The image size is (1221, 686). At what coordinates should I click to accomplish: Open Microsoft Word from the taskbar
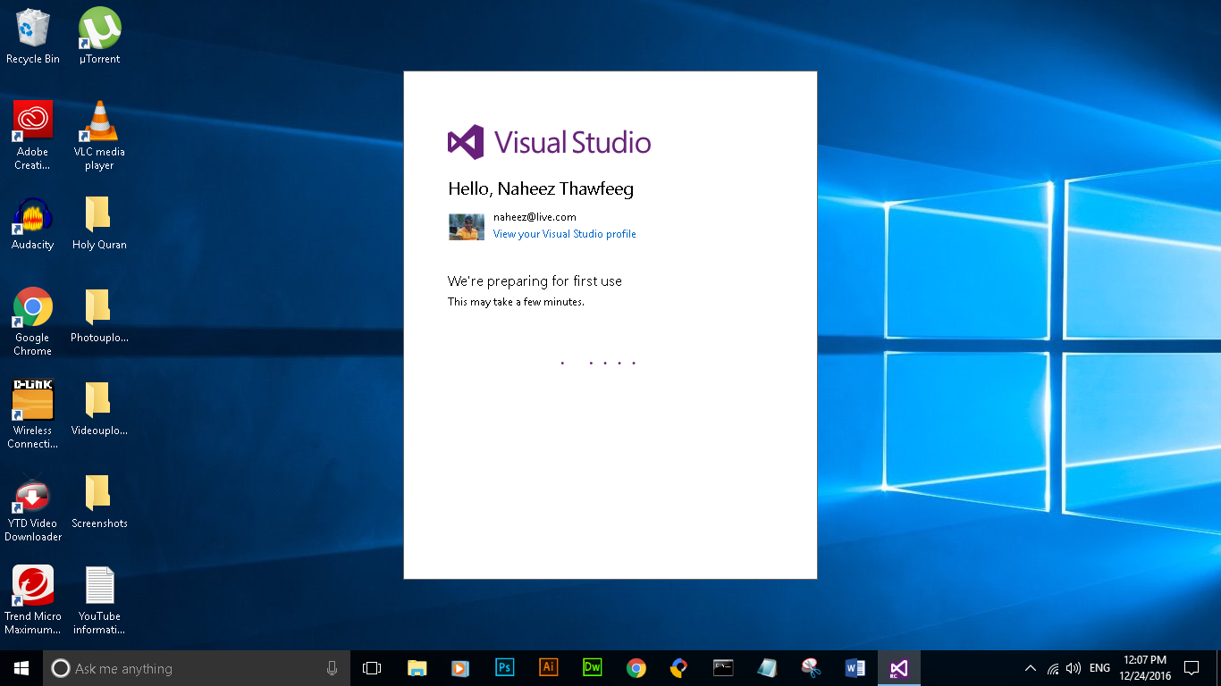pos(855,668)
